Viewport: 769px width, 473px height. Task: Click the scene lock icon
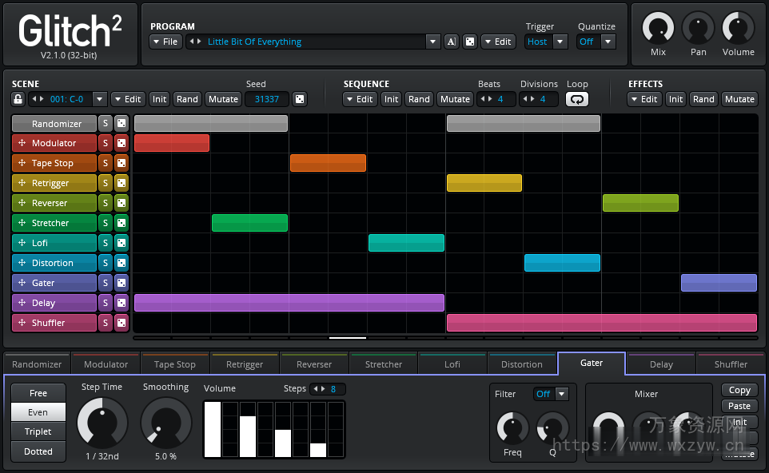tap(18, 99)
